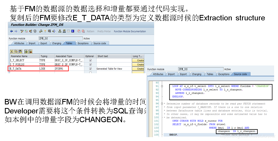This screenshot has height=141, width=278.
Task: Paste row using the clipboard icon
Action: (20, 51)
